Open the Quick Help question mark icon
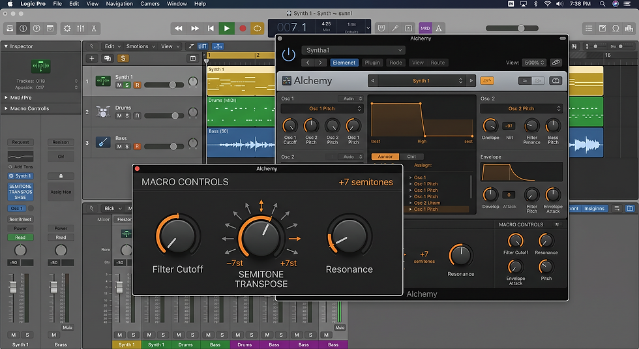Screen dimensions: 639x349 (37, 29)
